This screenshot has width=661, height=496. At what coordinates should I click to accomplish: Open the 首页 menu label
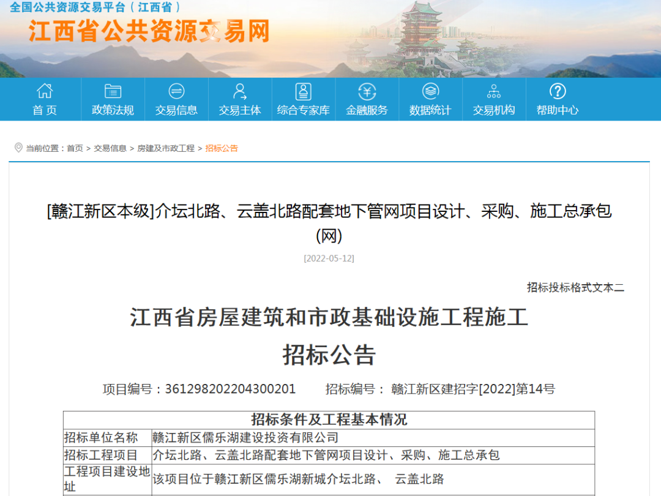coord(45,110)
